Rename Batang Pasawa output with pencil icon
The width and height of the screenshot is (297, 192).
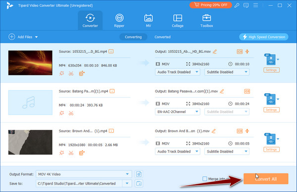point(222,91)
